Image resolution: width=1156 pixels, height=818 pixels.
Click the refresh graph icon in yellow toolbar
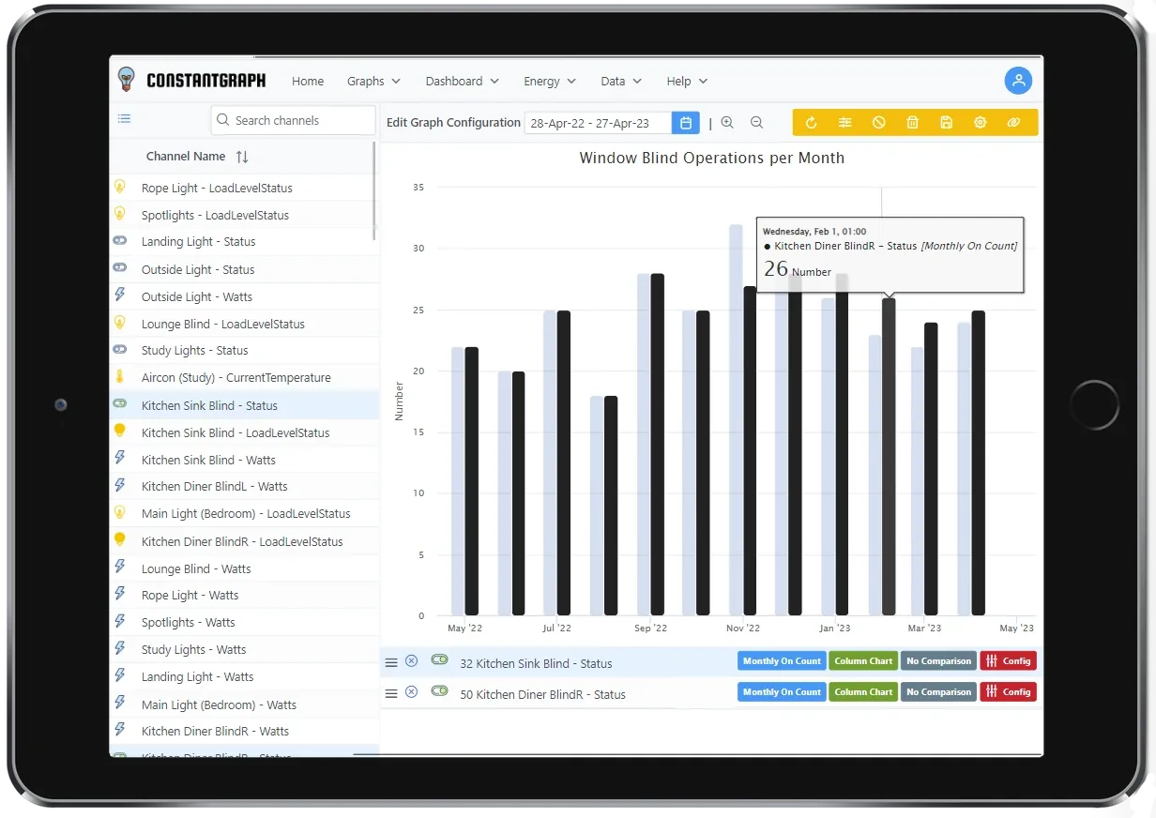point(812,123)
